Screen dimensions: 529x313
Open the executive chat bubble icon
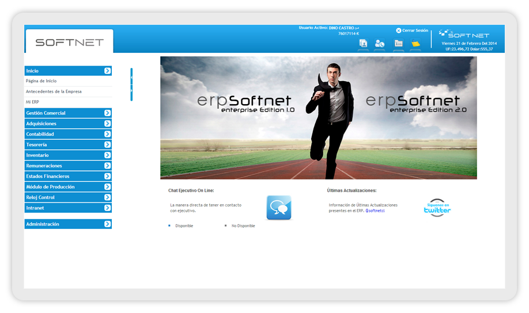tap(279, 208)
